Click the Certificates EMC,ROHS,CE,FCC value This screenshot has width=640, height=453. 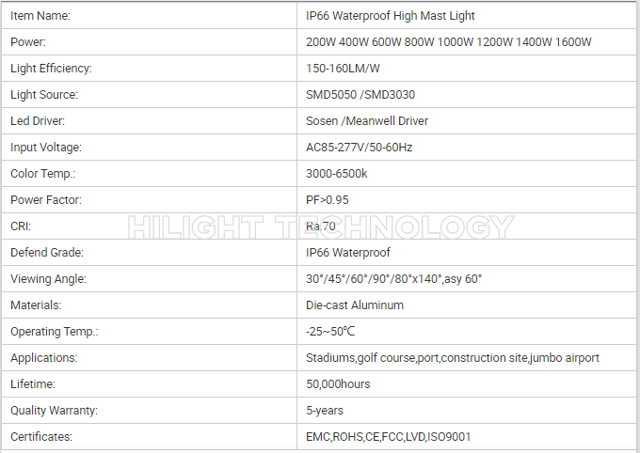[x=388, y=437]
